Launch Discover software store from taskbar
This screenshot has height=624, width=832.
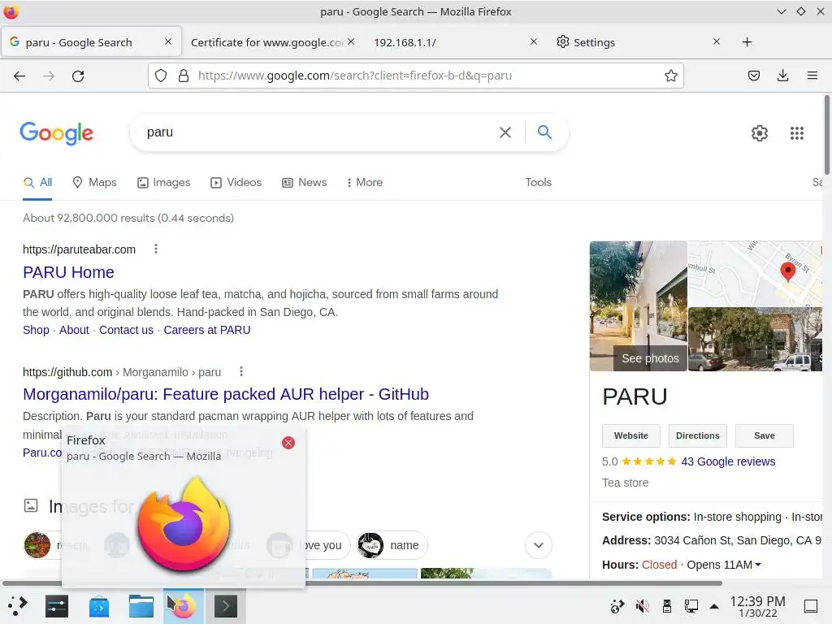pos(99,606)
